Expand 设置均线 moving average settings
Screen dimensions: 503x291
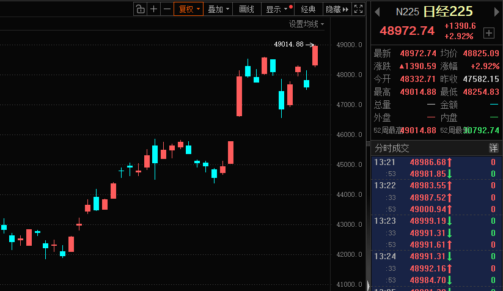click(x=306, y=24)
